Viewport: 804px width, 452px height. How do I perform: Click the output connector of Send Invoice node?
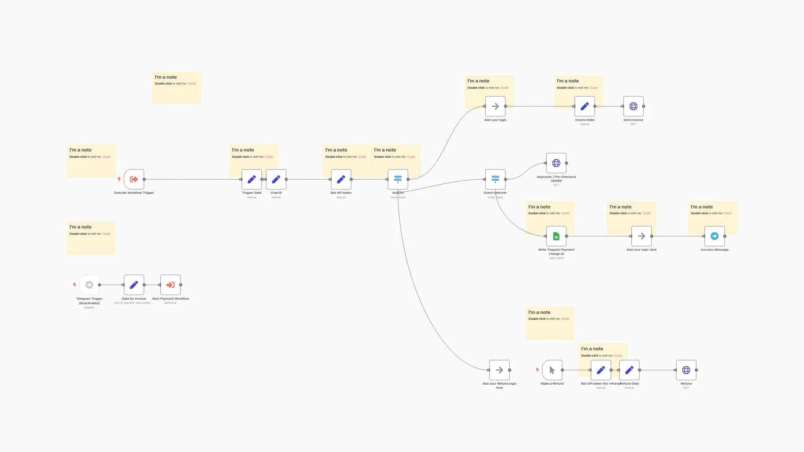(x=644, y=106)
